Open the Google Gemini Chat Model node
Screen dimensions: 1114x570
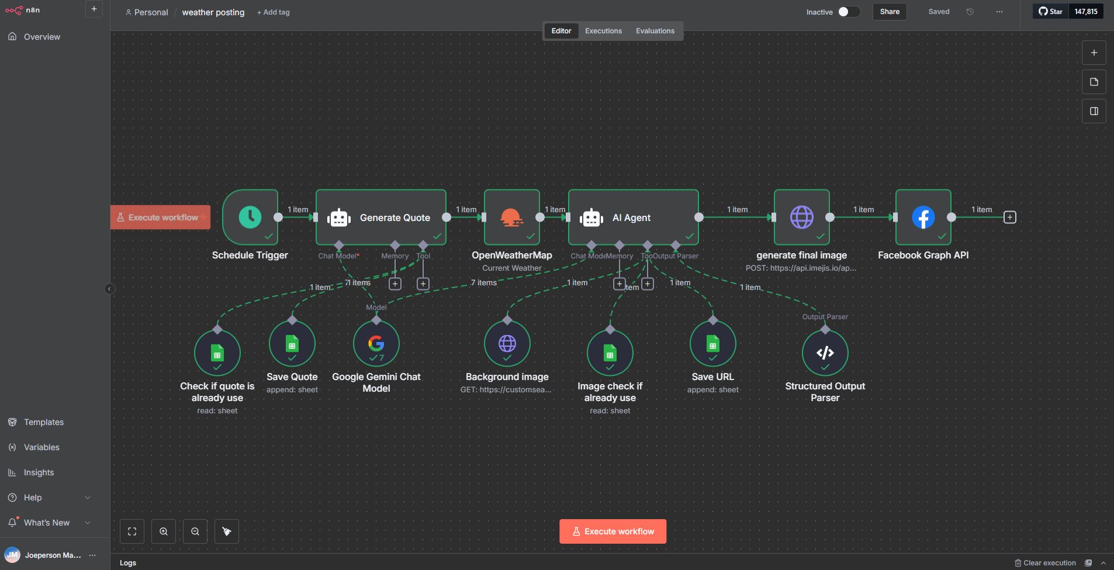coord(376,343)
